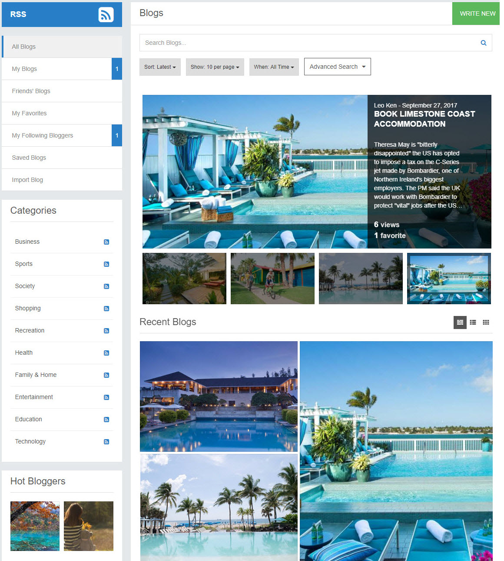Screen dimensions: 504x561
Task: Open girl in field Hot Blogger avatar
Action: tap(89, 526)
